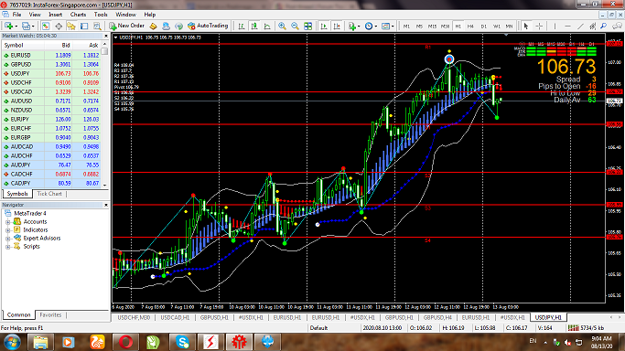
Task: Open the Strategy Tester icon
Action: [x=97, y=26]
